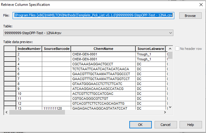Click the CGTGCAGGGCGTCTGT sequence cell
206x133 pixels.
coord(103,99)
